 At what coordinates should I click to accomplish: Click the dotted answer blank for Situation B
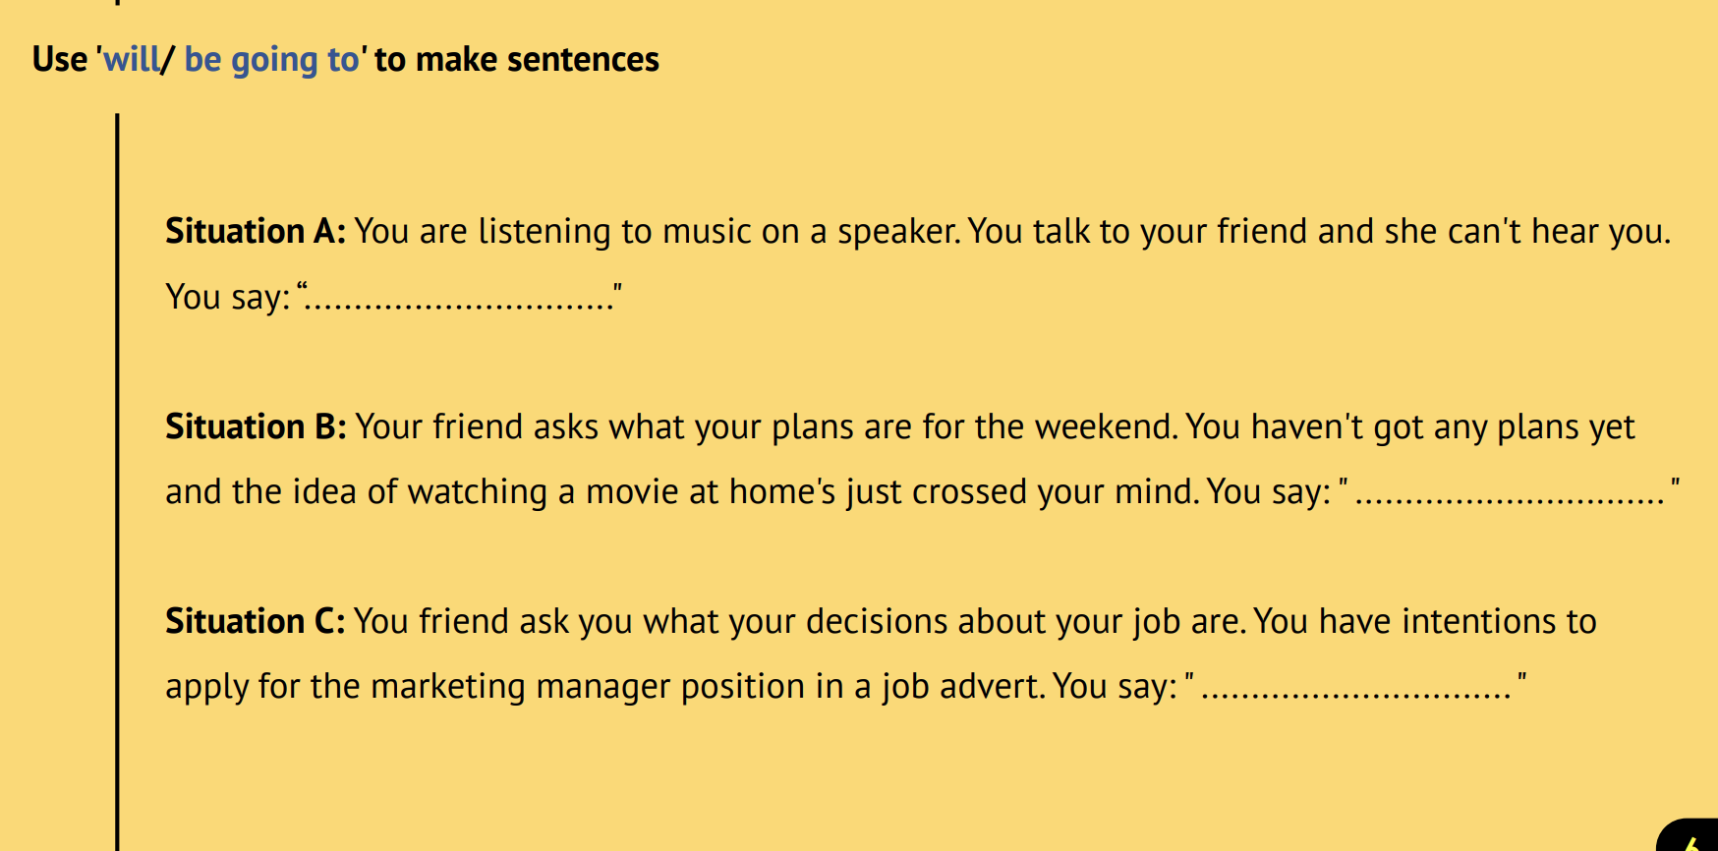[x=1510, y=492]
